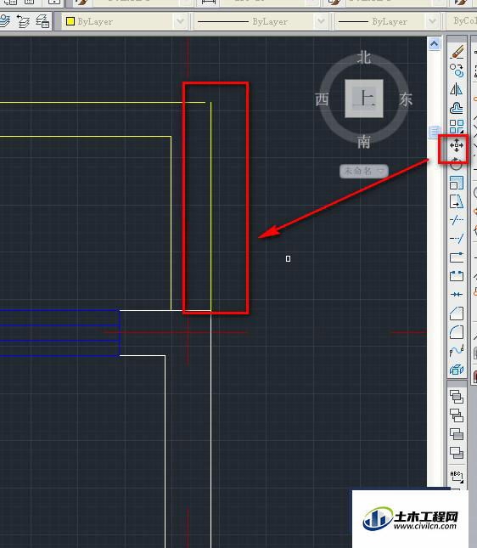This screenshot has width=477, height=548.
Task: Select the Mirror tool
Action: click(457, 89)
